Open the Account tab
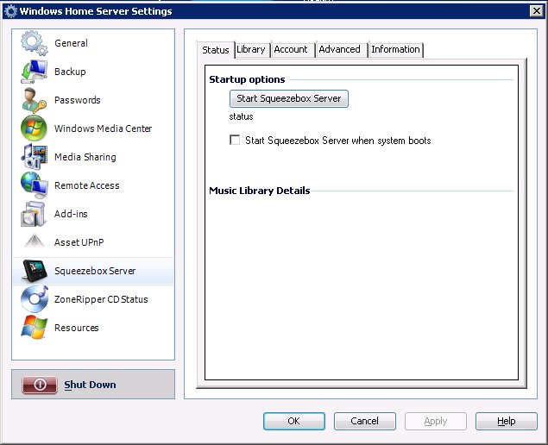The height and width of the screenshot is (445, 548). (x=291, y=50)
